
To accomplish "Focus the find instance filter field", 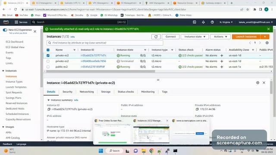I will click(105, 43).
